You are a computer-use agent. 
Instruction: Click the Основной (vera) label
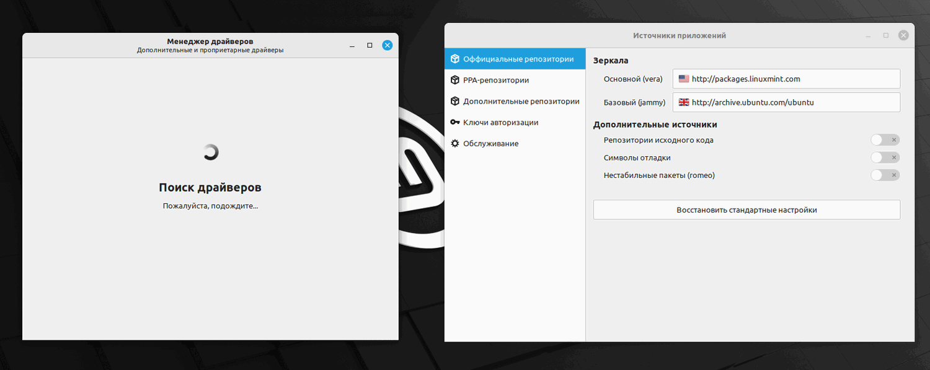tap(633, 79)
